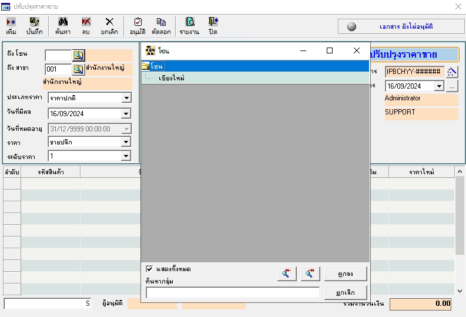This screenshot has width=466, height=317.
Task: Click the เพิ่ม (Add) toolbar icon
Action: click(11, 26)
